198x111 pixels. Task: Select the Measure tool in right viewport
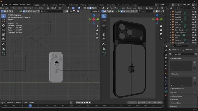104,48
